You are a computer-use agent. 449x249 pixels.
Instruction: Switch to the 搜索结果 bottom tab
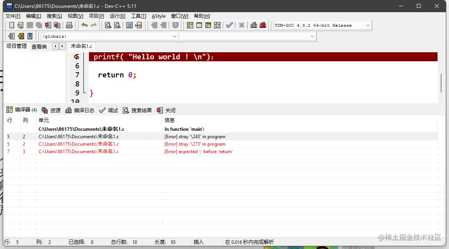pyautogui.click(x=137, y=110)
